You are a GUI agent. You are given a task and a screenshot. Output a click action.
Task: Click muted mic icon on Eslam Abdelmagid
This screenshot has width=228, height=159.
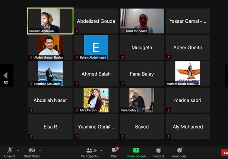coord(77,57)
